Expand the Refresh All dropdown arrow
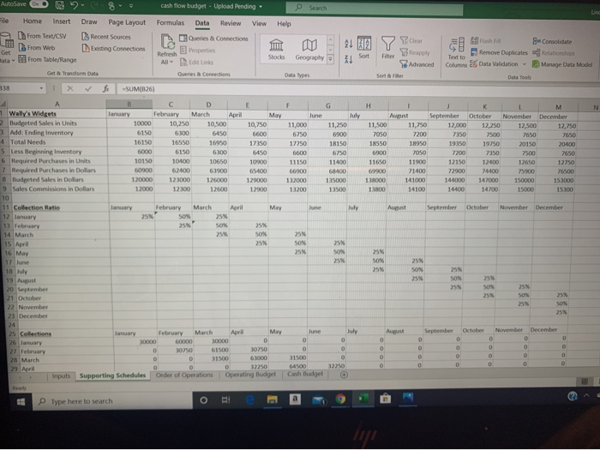 pyautogui.click(x=171, y=62)
